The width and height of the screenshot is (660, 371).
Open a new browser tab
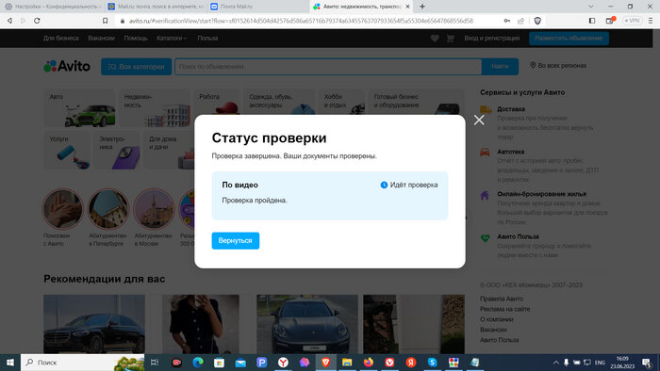pos(422,7)
